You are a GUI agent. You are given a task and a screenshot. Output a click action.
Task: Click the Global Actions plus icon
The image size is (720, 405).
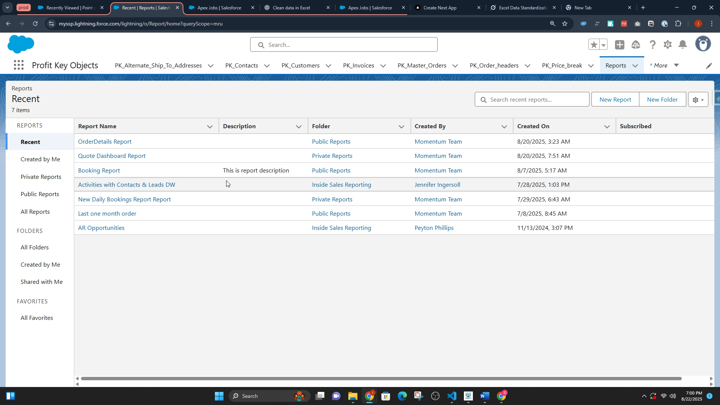tap(619, 45)
